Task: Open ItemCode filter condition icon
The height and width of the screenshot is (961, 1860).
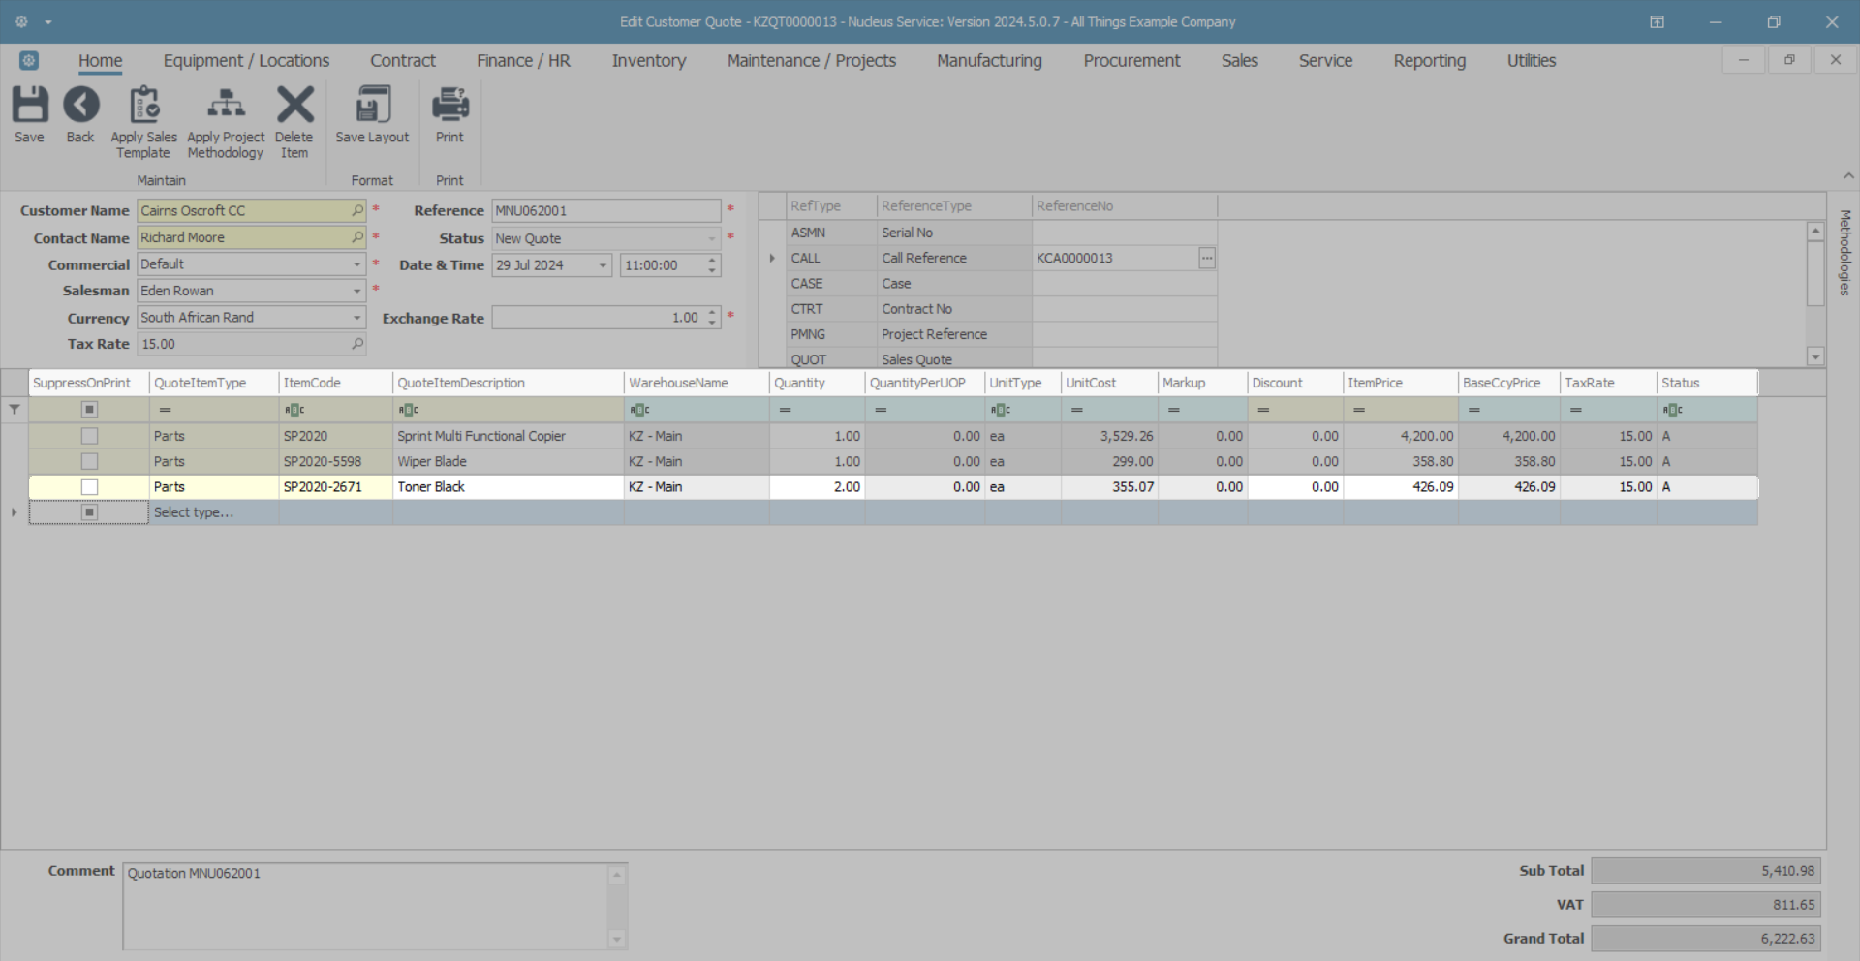Action: [294, 410]
